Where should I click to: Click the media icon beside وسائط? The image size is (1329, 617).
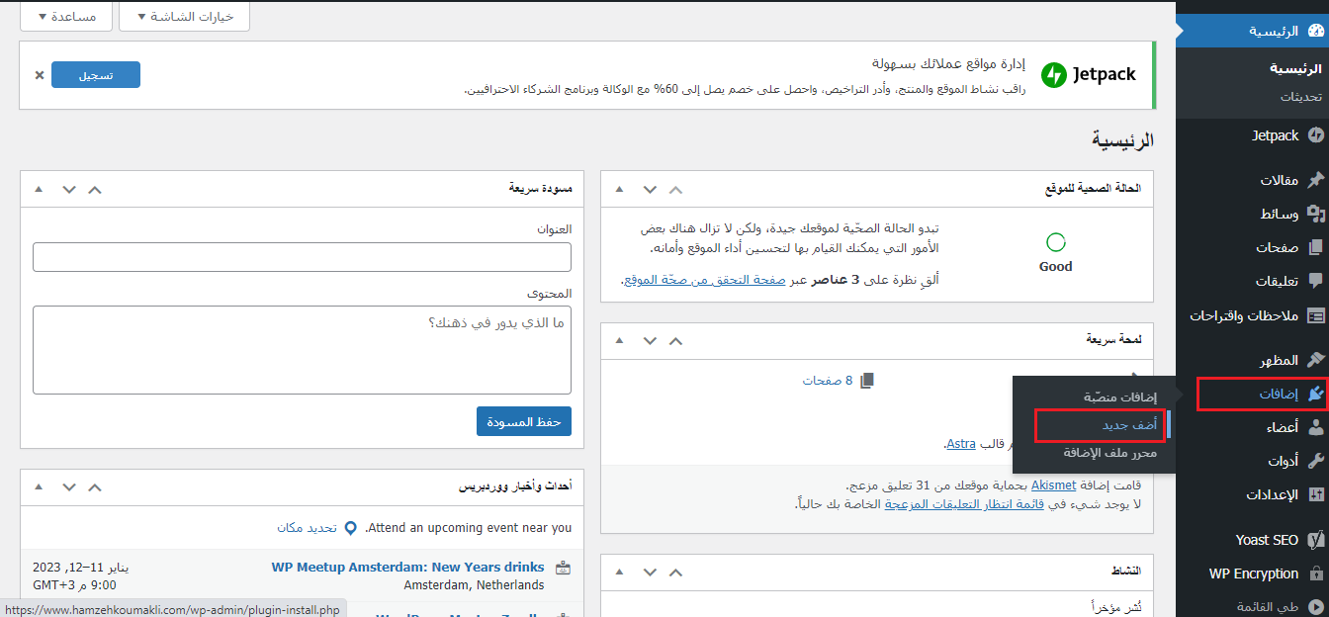point(1315,214)
